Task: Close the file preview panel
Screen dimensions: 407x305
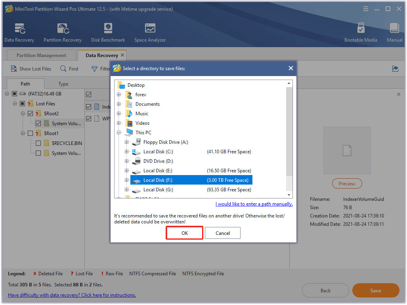Action: click(x=398, y=94)
